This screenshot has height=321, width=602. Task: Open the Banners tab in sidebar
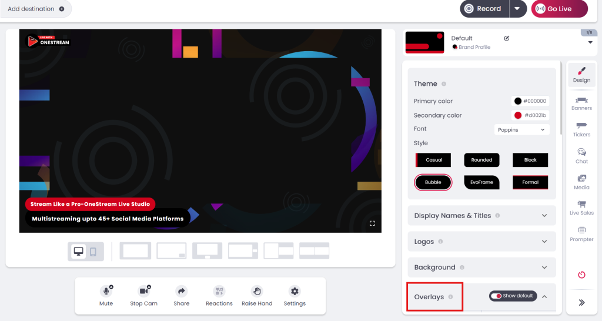click(x=581, y=103)
